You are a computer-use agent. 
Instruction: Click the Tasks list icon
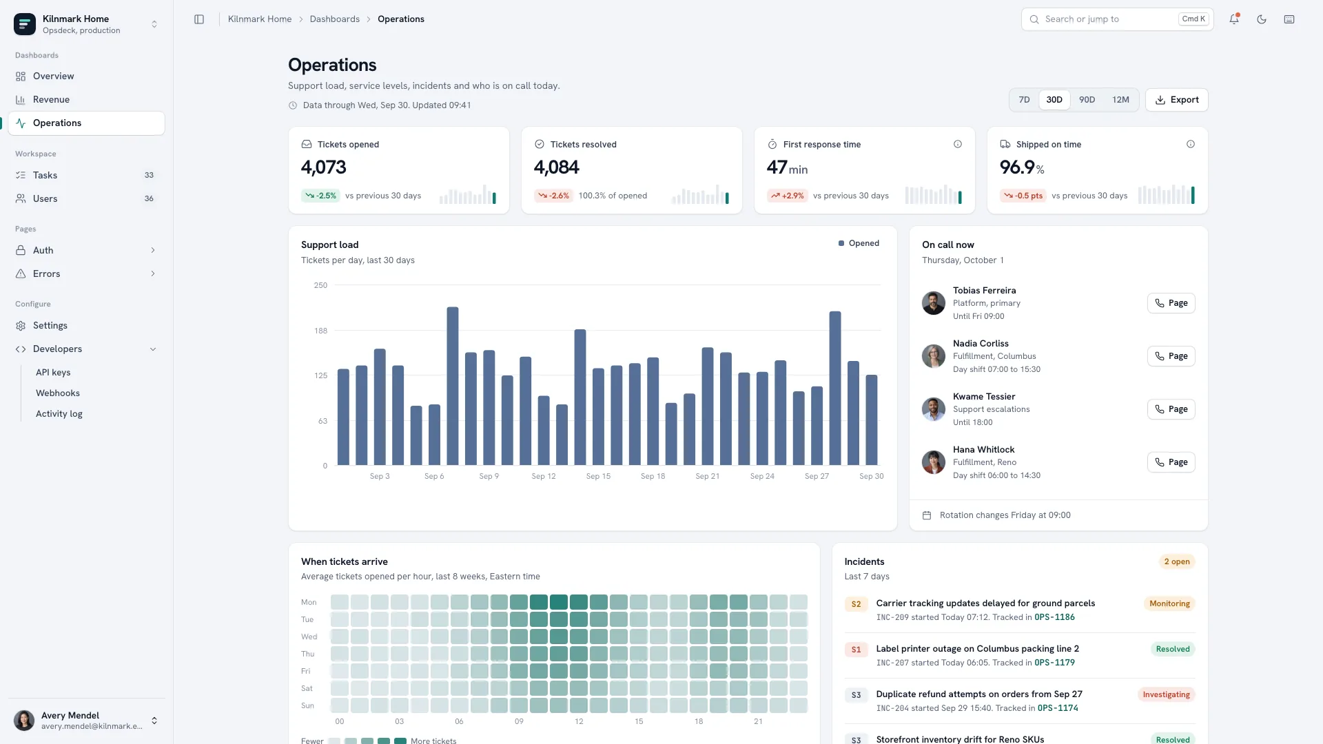21,176
